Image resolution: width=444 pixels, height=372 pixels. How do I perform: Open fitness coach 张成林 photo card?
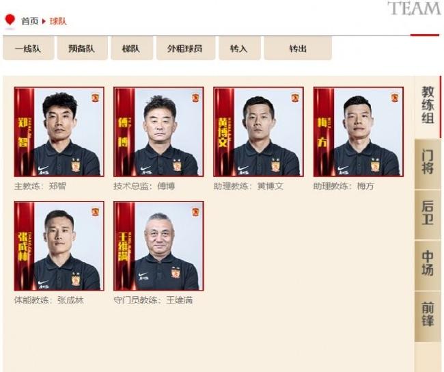click(x=59, y=246)
